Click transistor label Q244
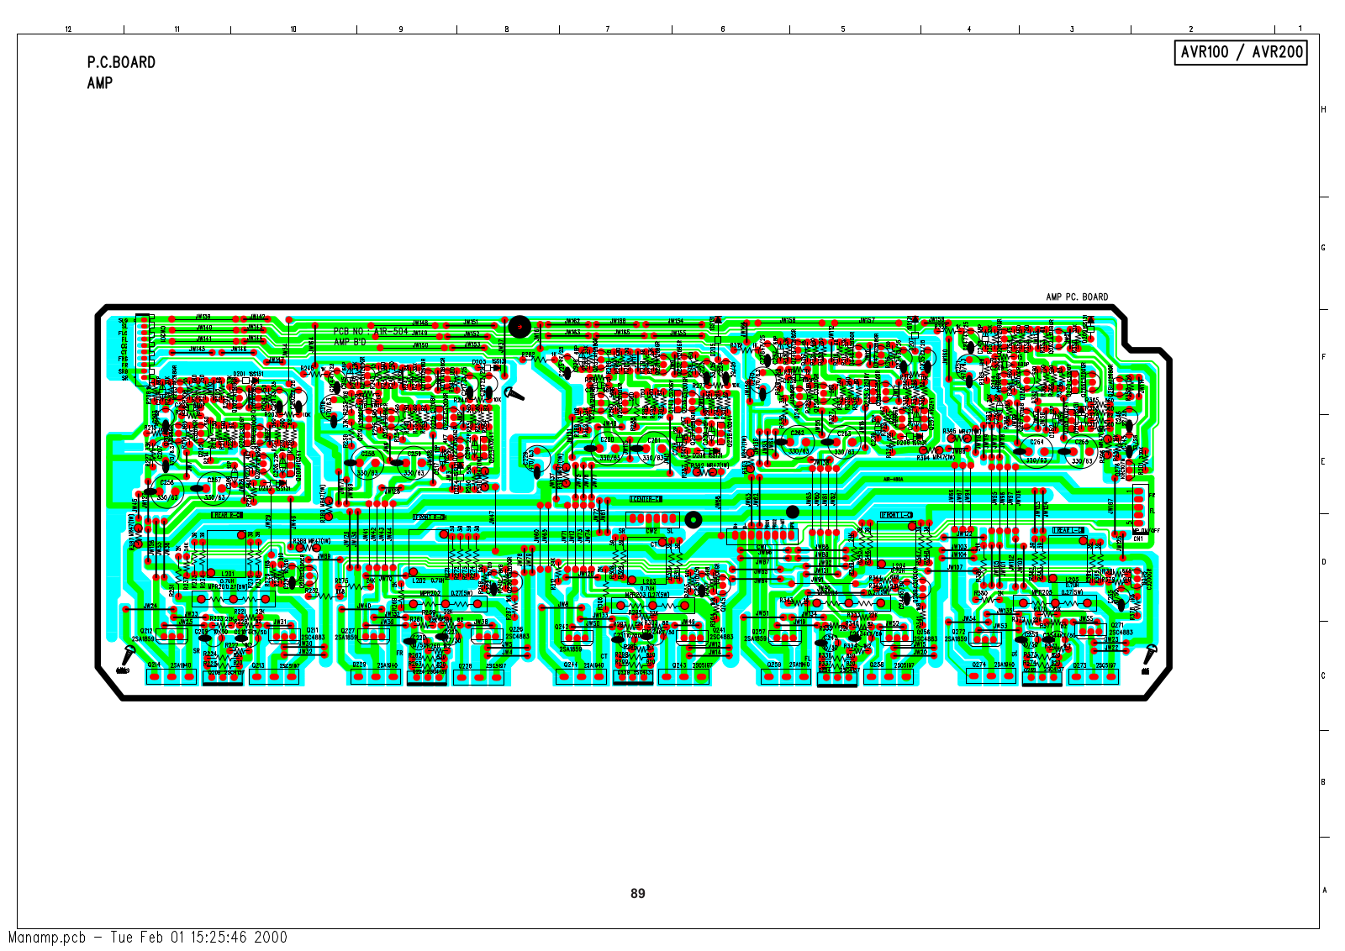Screen dimensions: 1345x951 pyautogui.click(x=570, y=665)
